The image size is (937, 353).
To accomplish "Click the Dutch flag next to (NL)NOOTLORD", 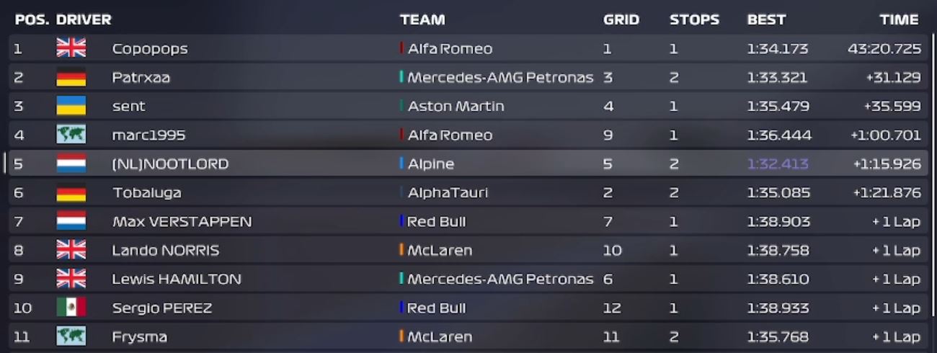I will (71, 164).
